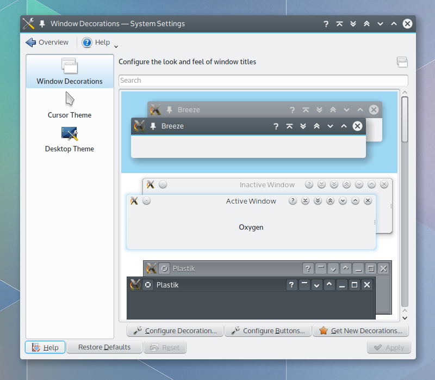The height and width of the screenshot is (380, 435).
Task: Click the help icon on the active Breeze preview
Action: click(276, 126)
